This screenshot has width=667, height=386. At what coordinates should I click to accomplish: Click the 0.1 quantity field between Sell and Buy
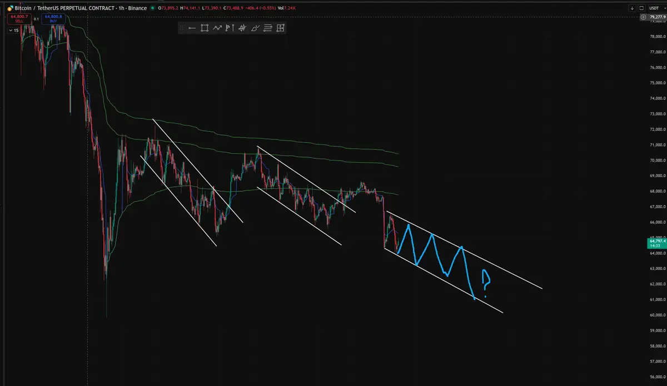point(36,19)
